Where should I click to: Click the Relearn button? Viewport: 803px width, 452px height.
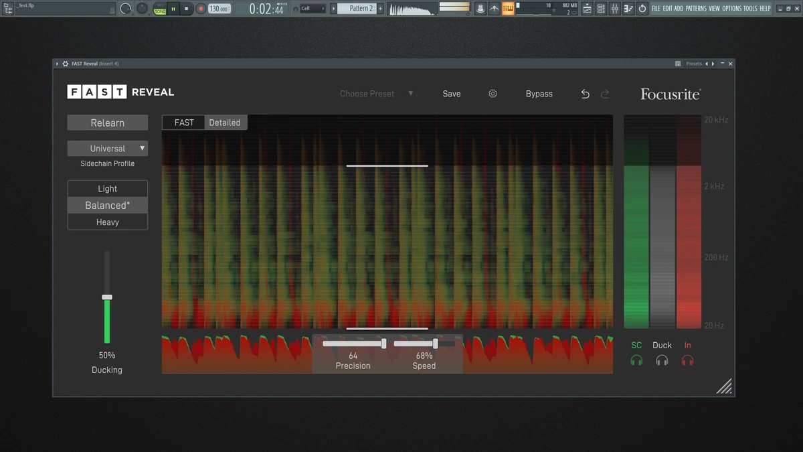click(108, 123)
